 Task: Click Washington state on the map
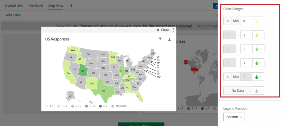click(x=73, y=50)
